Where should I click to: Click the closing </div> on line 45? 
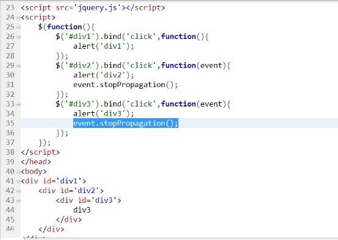[69, 219]
